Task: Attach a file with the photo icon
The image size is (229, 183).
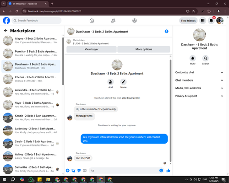Action: 73,171
